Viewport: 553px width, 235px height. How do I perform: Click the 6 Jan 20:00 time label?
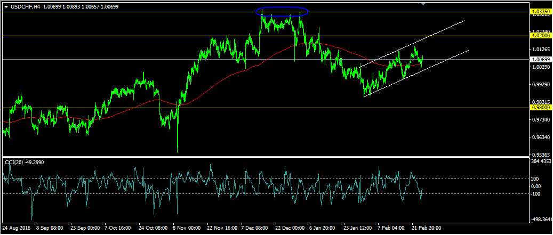pyautogui.click(x=323, y=228)
